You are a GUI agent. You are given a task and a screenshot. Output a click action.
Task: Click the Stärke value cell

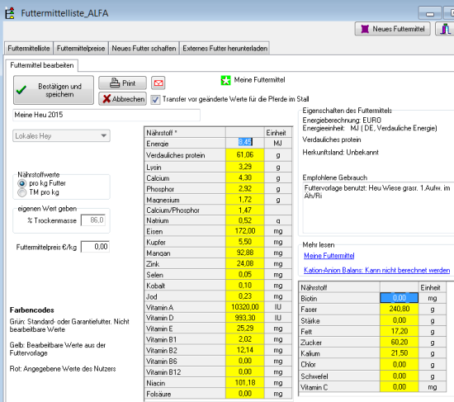coord(400,320)
